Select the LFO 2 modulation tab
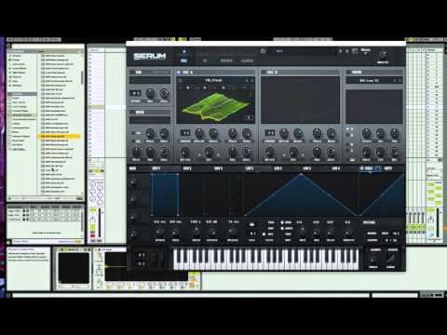Viewport: 447px width, 335px height. 278,168
